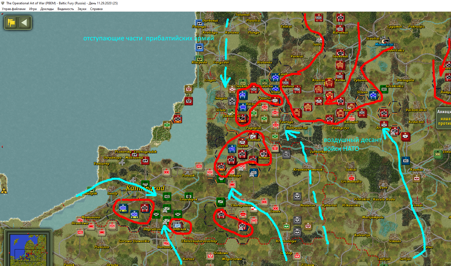Click the Siauliai airbase icon
The image size is (451, 266).
[x=385, y=41]
